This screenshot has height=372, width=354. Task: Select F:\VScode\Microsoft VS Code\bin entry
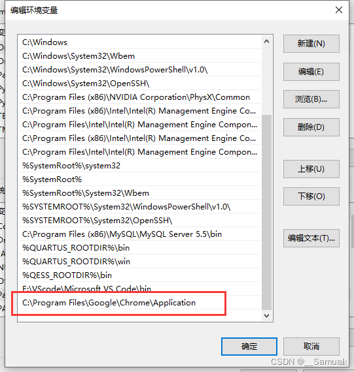[x=139, y=288]
